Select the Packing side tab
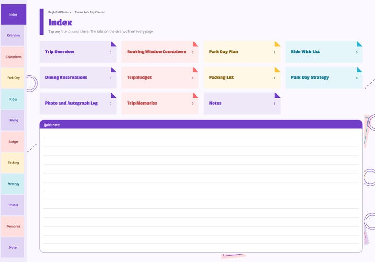The image size is (375, 262). coord(13,163)
